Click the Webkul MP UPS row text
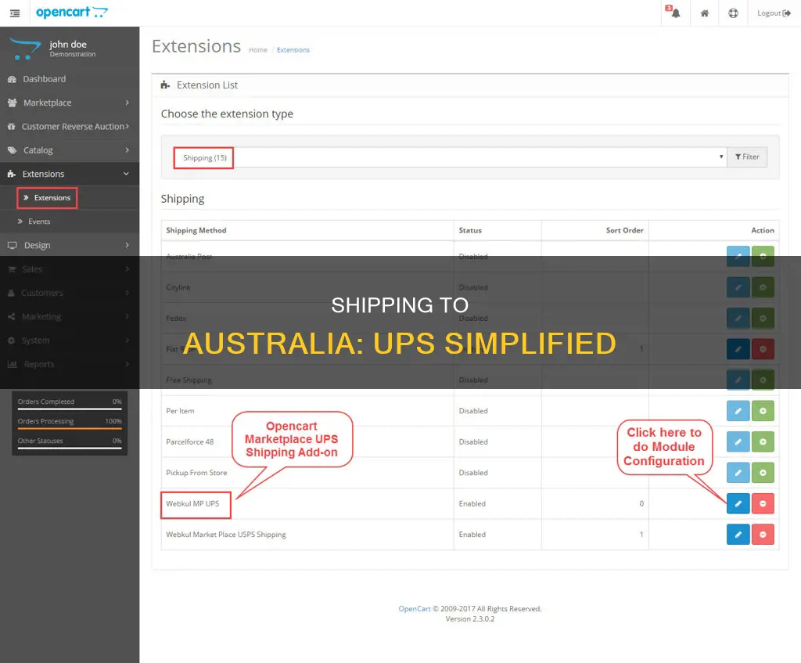The height and width of the screenshot is (663, 801). pos(192,503)
